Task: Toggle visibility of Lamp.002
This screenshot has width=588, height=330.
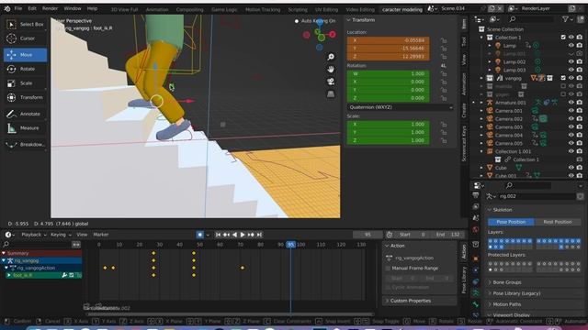Action: click(571, 61)
